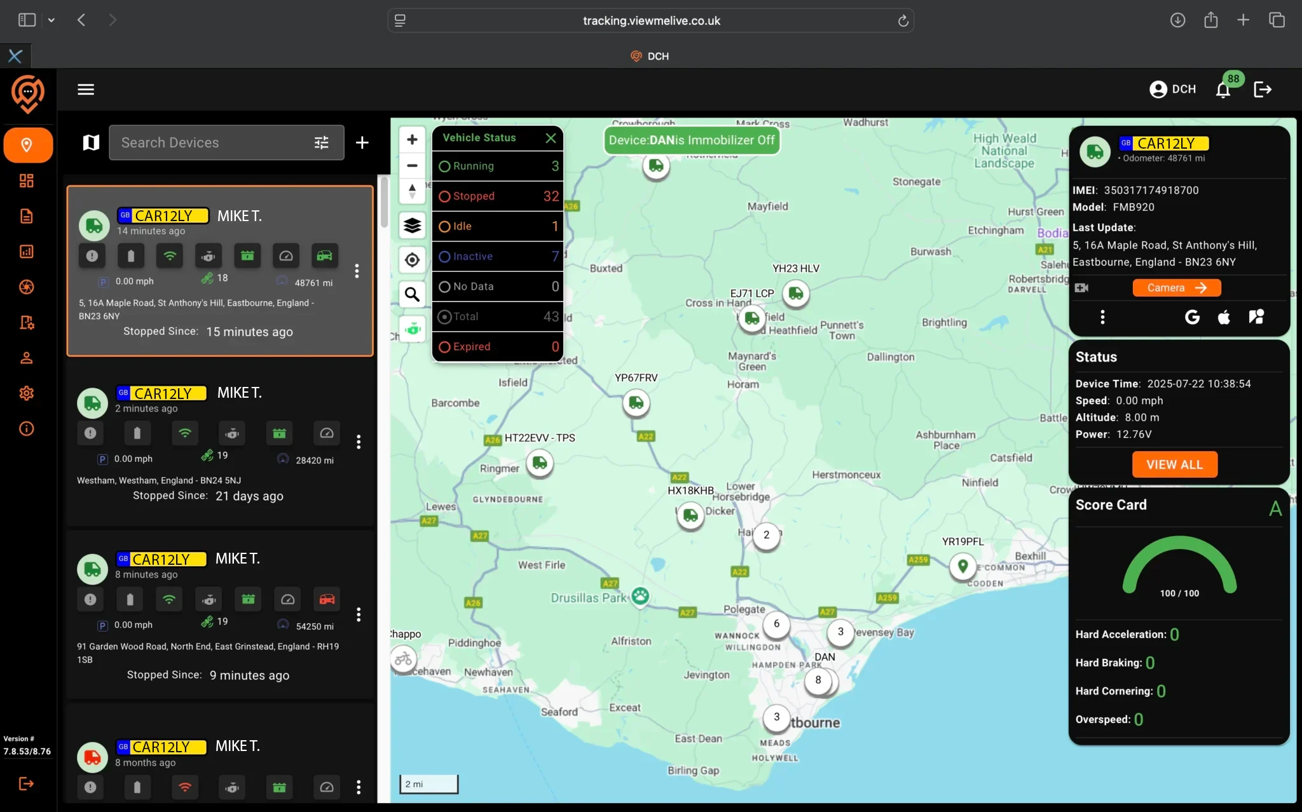Screen dimensions: 1302x812
Task: Open the notifications bell icon
Action: click(x=1223, y=90)
